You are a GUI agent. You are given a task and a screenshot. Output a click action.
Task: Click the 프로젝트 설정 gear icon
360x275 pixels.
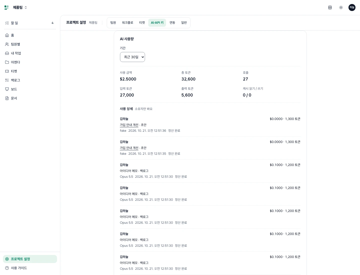(7, 259)
